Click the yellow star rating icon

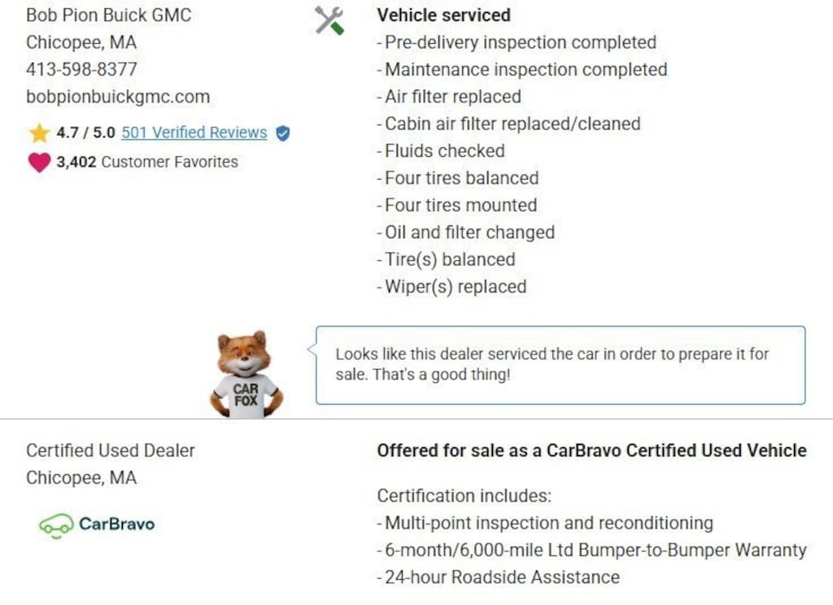click(x=39, y=133)
